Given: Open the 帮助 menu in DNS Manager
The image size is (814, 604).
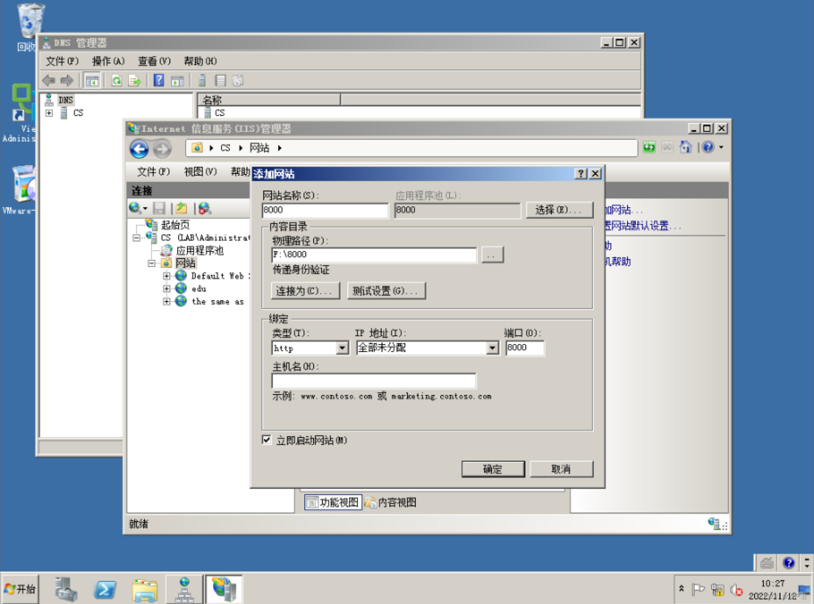Looking at the screenshot, I should coord(200,61).
